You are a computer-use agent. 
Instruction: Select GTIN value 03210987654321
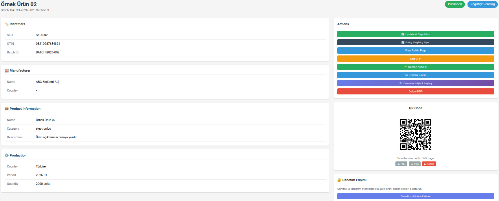[48, 44]
